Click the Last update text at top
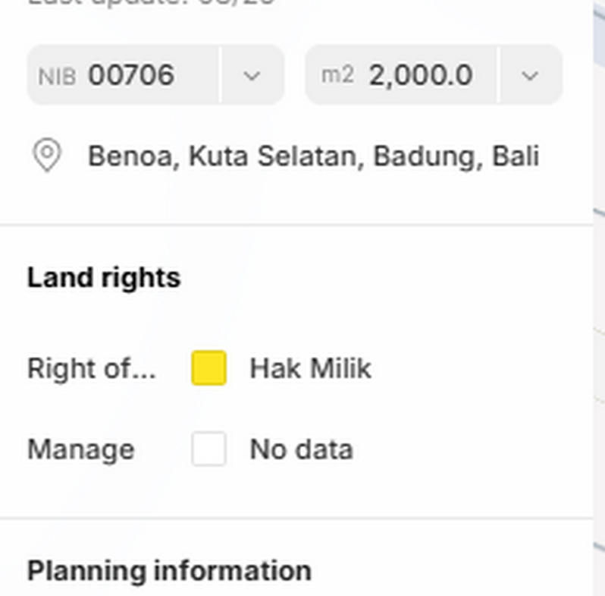The width and height of the screenshot is (605, 596). click(152, 2)
